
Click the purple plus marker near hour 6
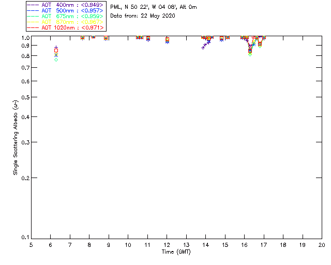click(x=56, y=47)
